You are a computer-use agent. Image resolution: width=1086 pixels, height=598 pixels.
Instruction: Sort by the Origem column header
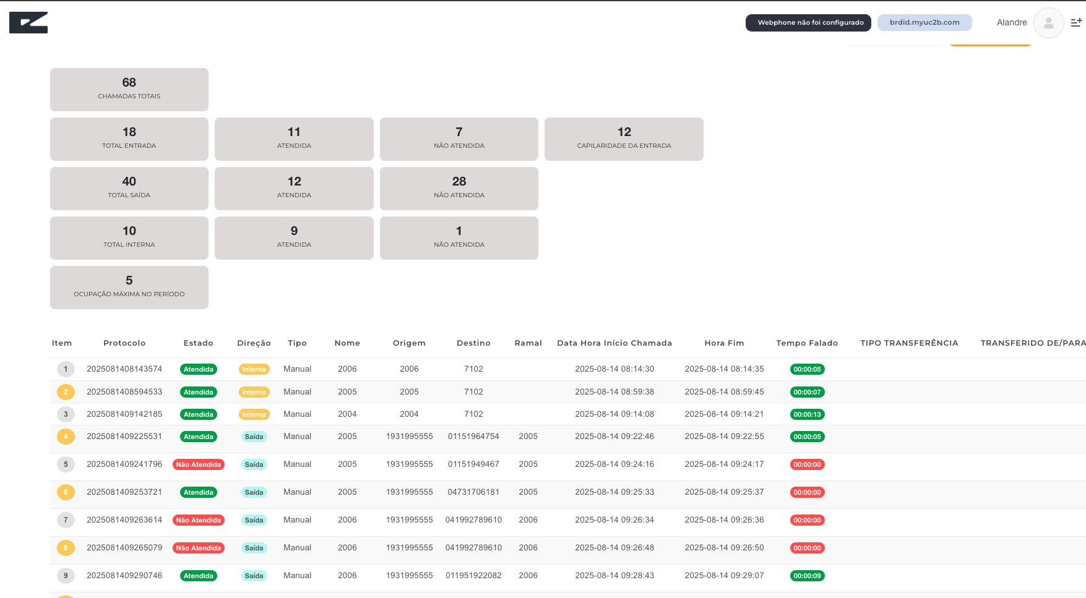(409, 343)
